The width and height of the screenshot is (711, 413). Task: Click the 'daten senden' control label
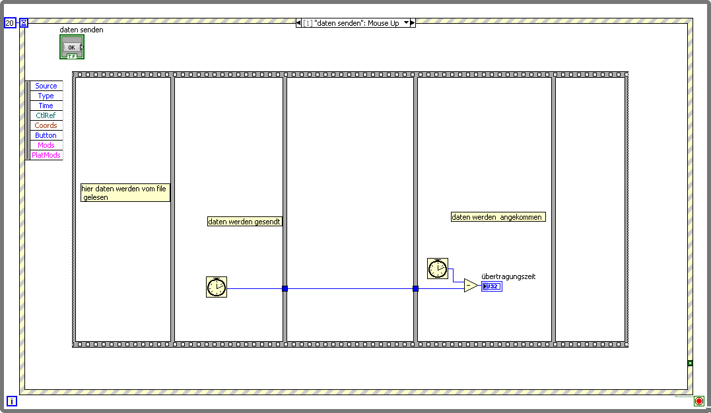point(82,30)
